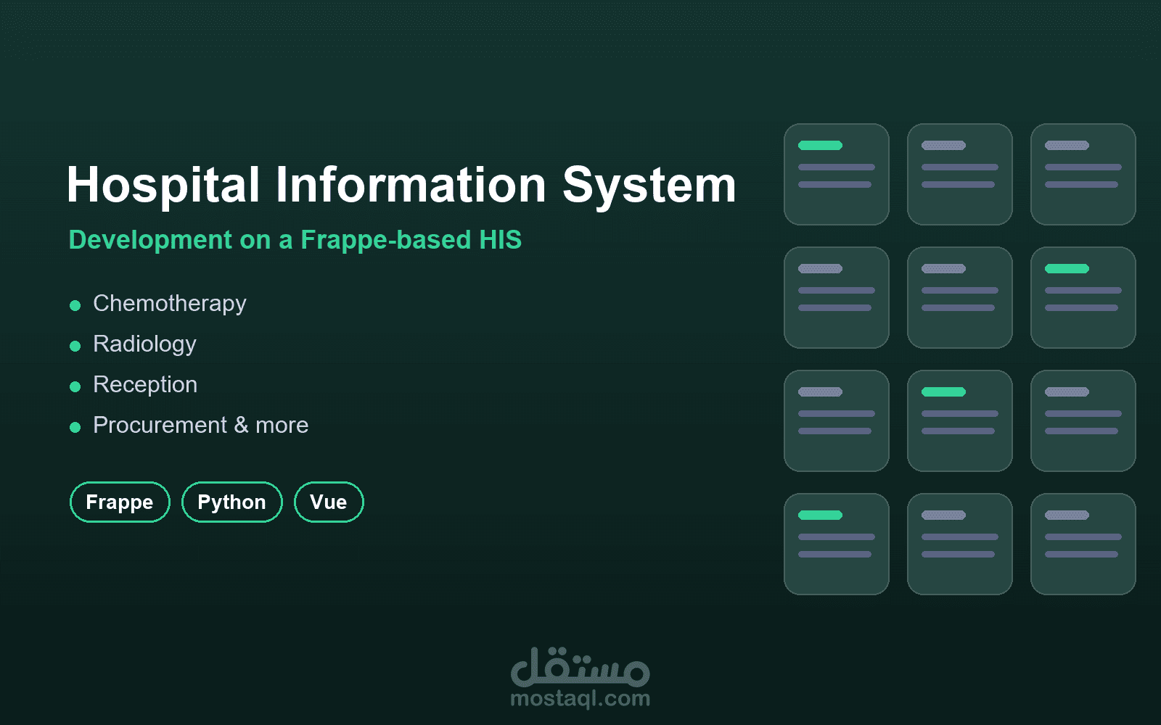Click the "Hospital Information System" heading

(x=401, y=185)
